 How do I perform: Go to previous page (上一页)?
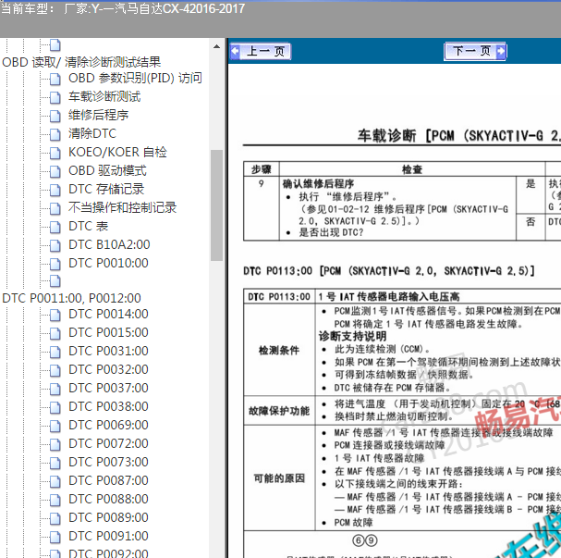[x=261, y=52]
